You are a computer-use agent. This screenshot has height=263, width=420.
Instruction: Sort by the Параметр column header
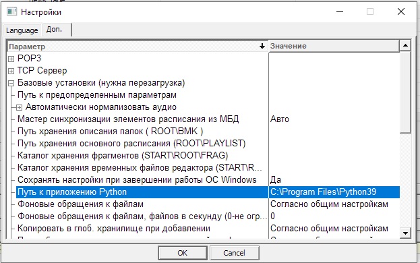[138, 47]
